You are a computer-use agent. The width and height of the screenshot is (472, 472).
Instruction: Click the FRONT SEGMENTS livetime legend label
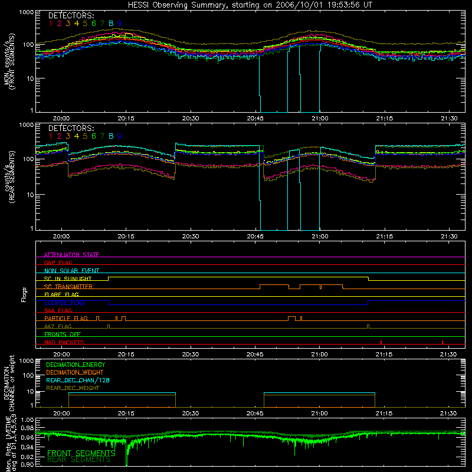tap(81, 453)
